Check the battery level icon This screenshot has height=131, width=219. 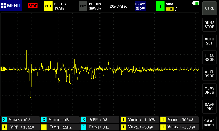[x=196, y=3]
